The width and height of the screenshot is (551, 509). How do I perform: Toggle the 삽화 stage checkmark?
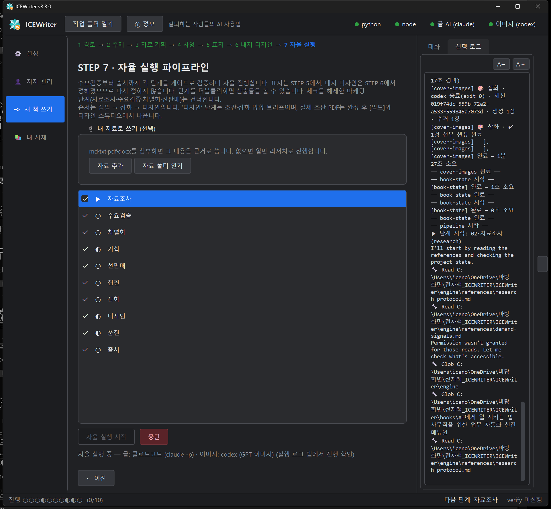point(85,299)
